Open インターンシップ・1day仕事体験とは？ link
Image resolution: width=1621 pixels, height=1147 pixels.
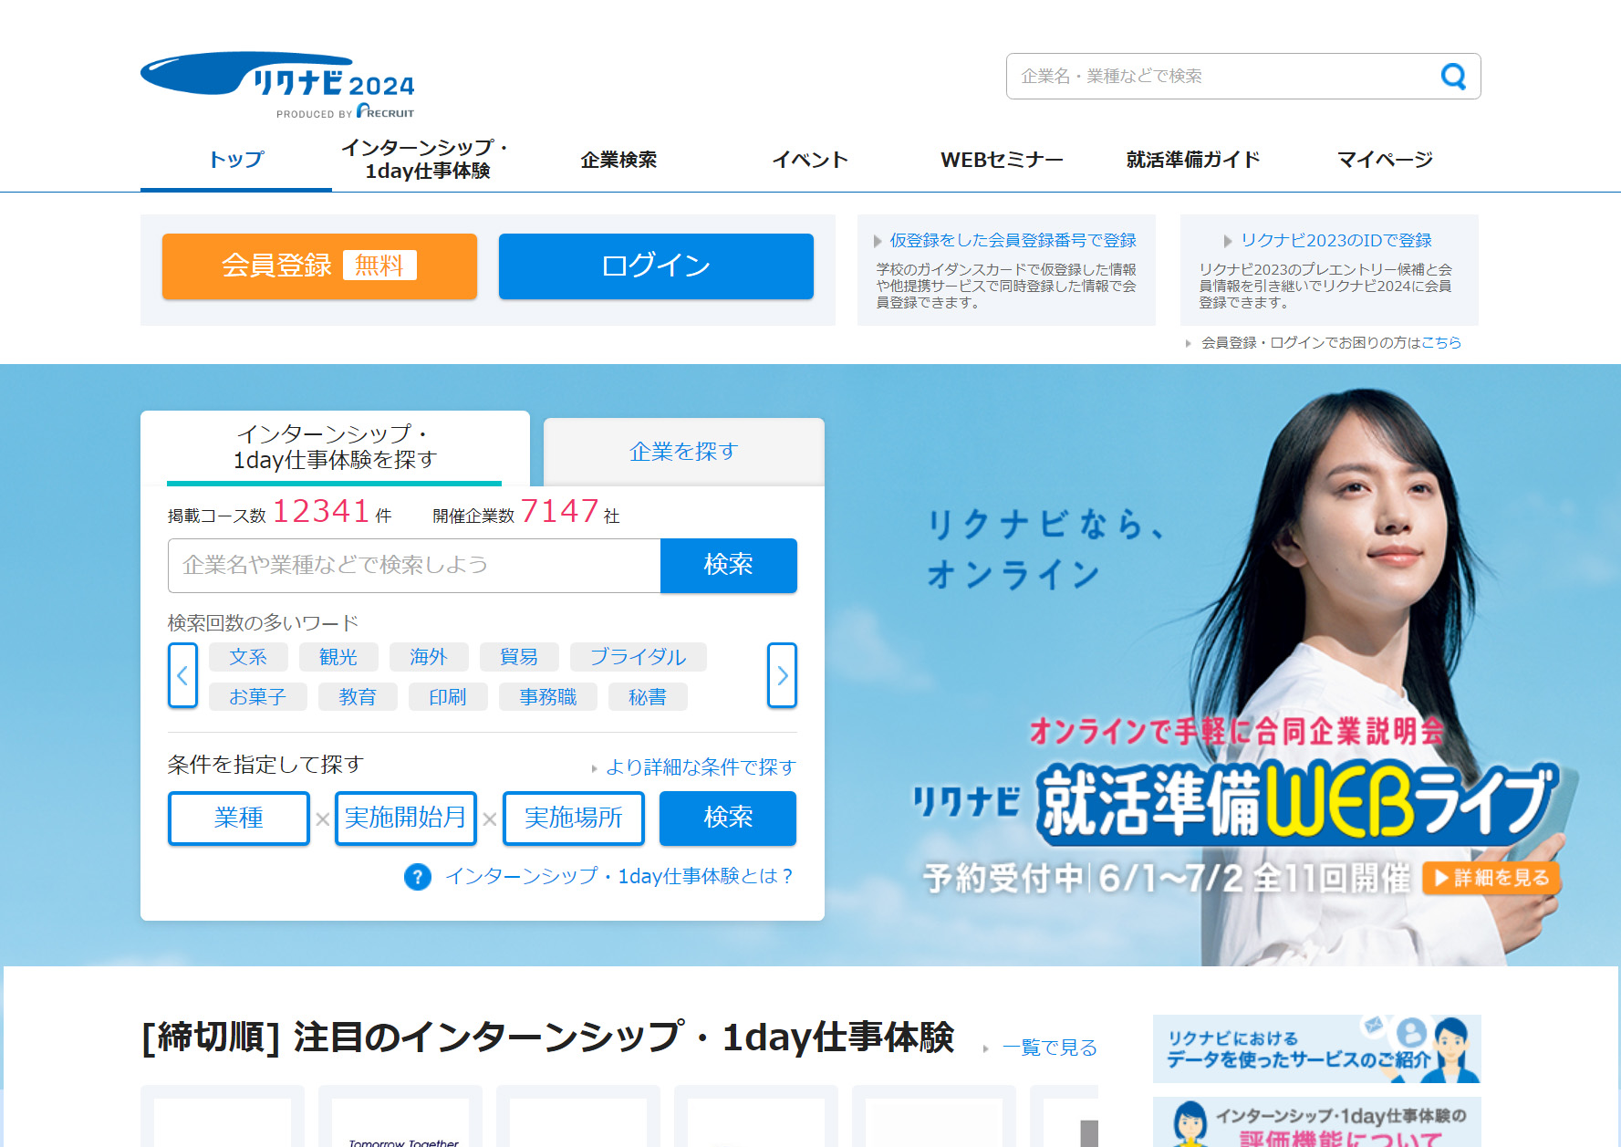tap(619, 877)
